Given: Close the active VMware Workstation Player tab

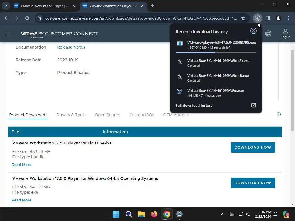Looking at the screenshot, I should click(142, 6).
